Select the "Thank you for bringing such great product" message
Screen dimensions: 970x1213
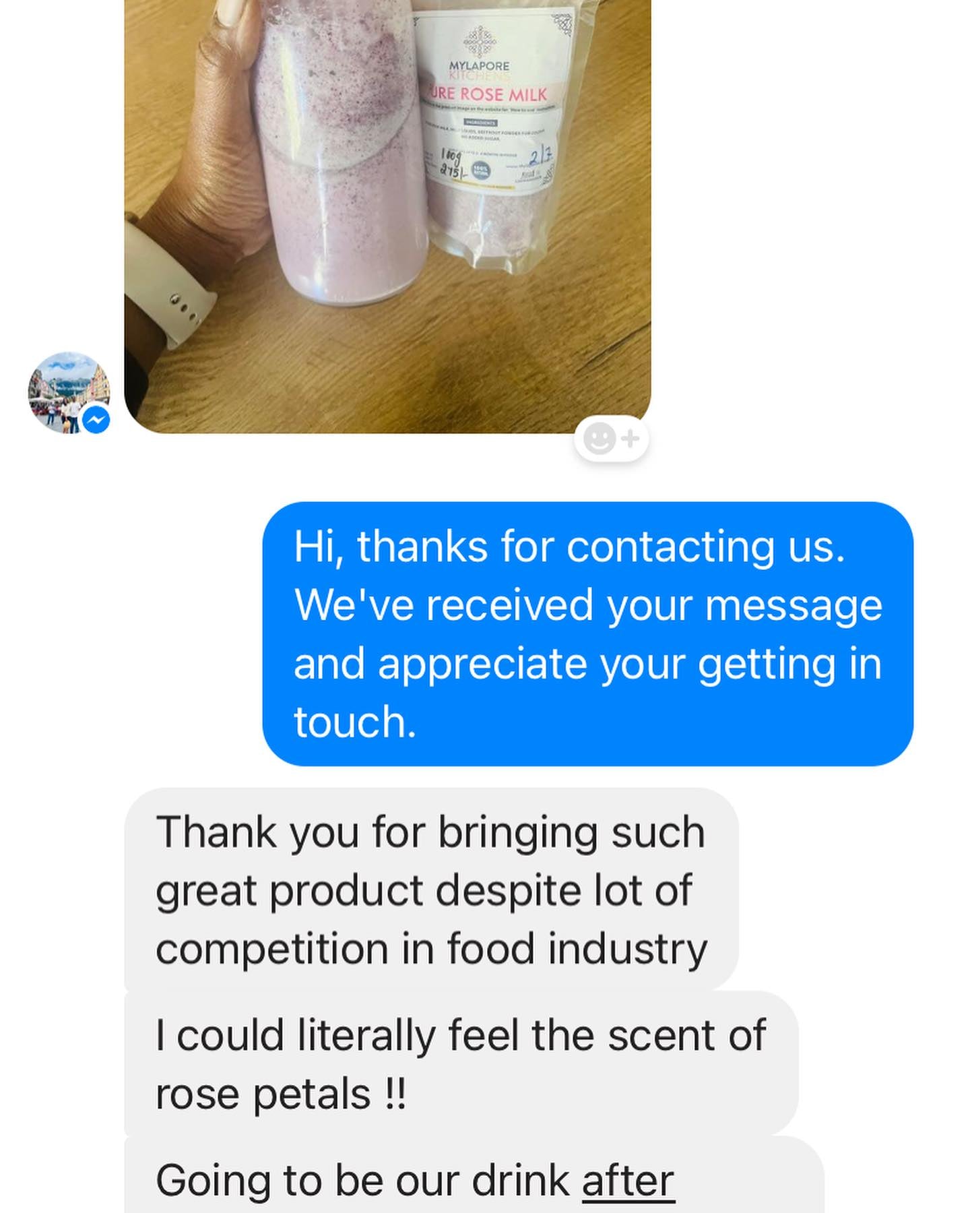[431, 890]
